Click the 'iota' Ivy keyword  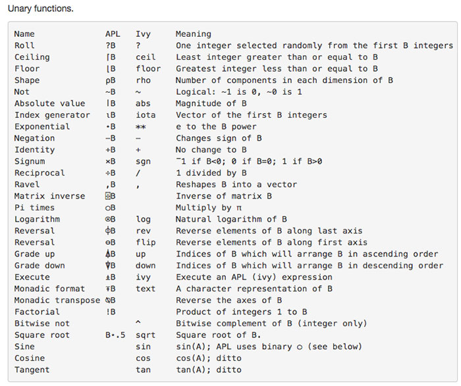click(146, 115)
